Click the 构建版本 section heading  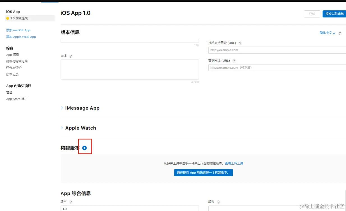click(70, 148)
